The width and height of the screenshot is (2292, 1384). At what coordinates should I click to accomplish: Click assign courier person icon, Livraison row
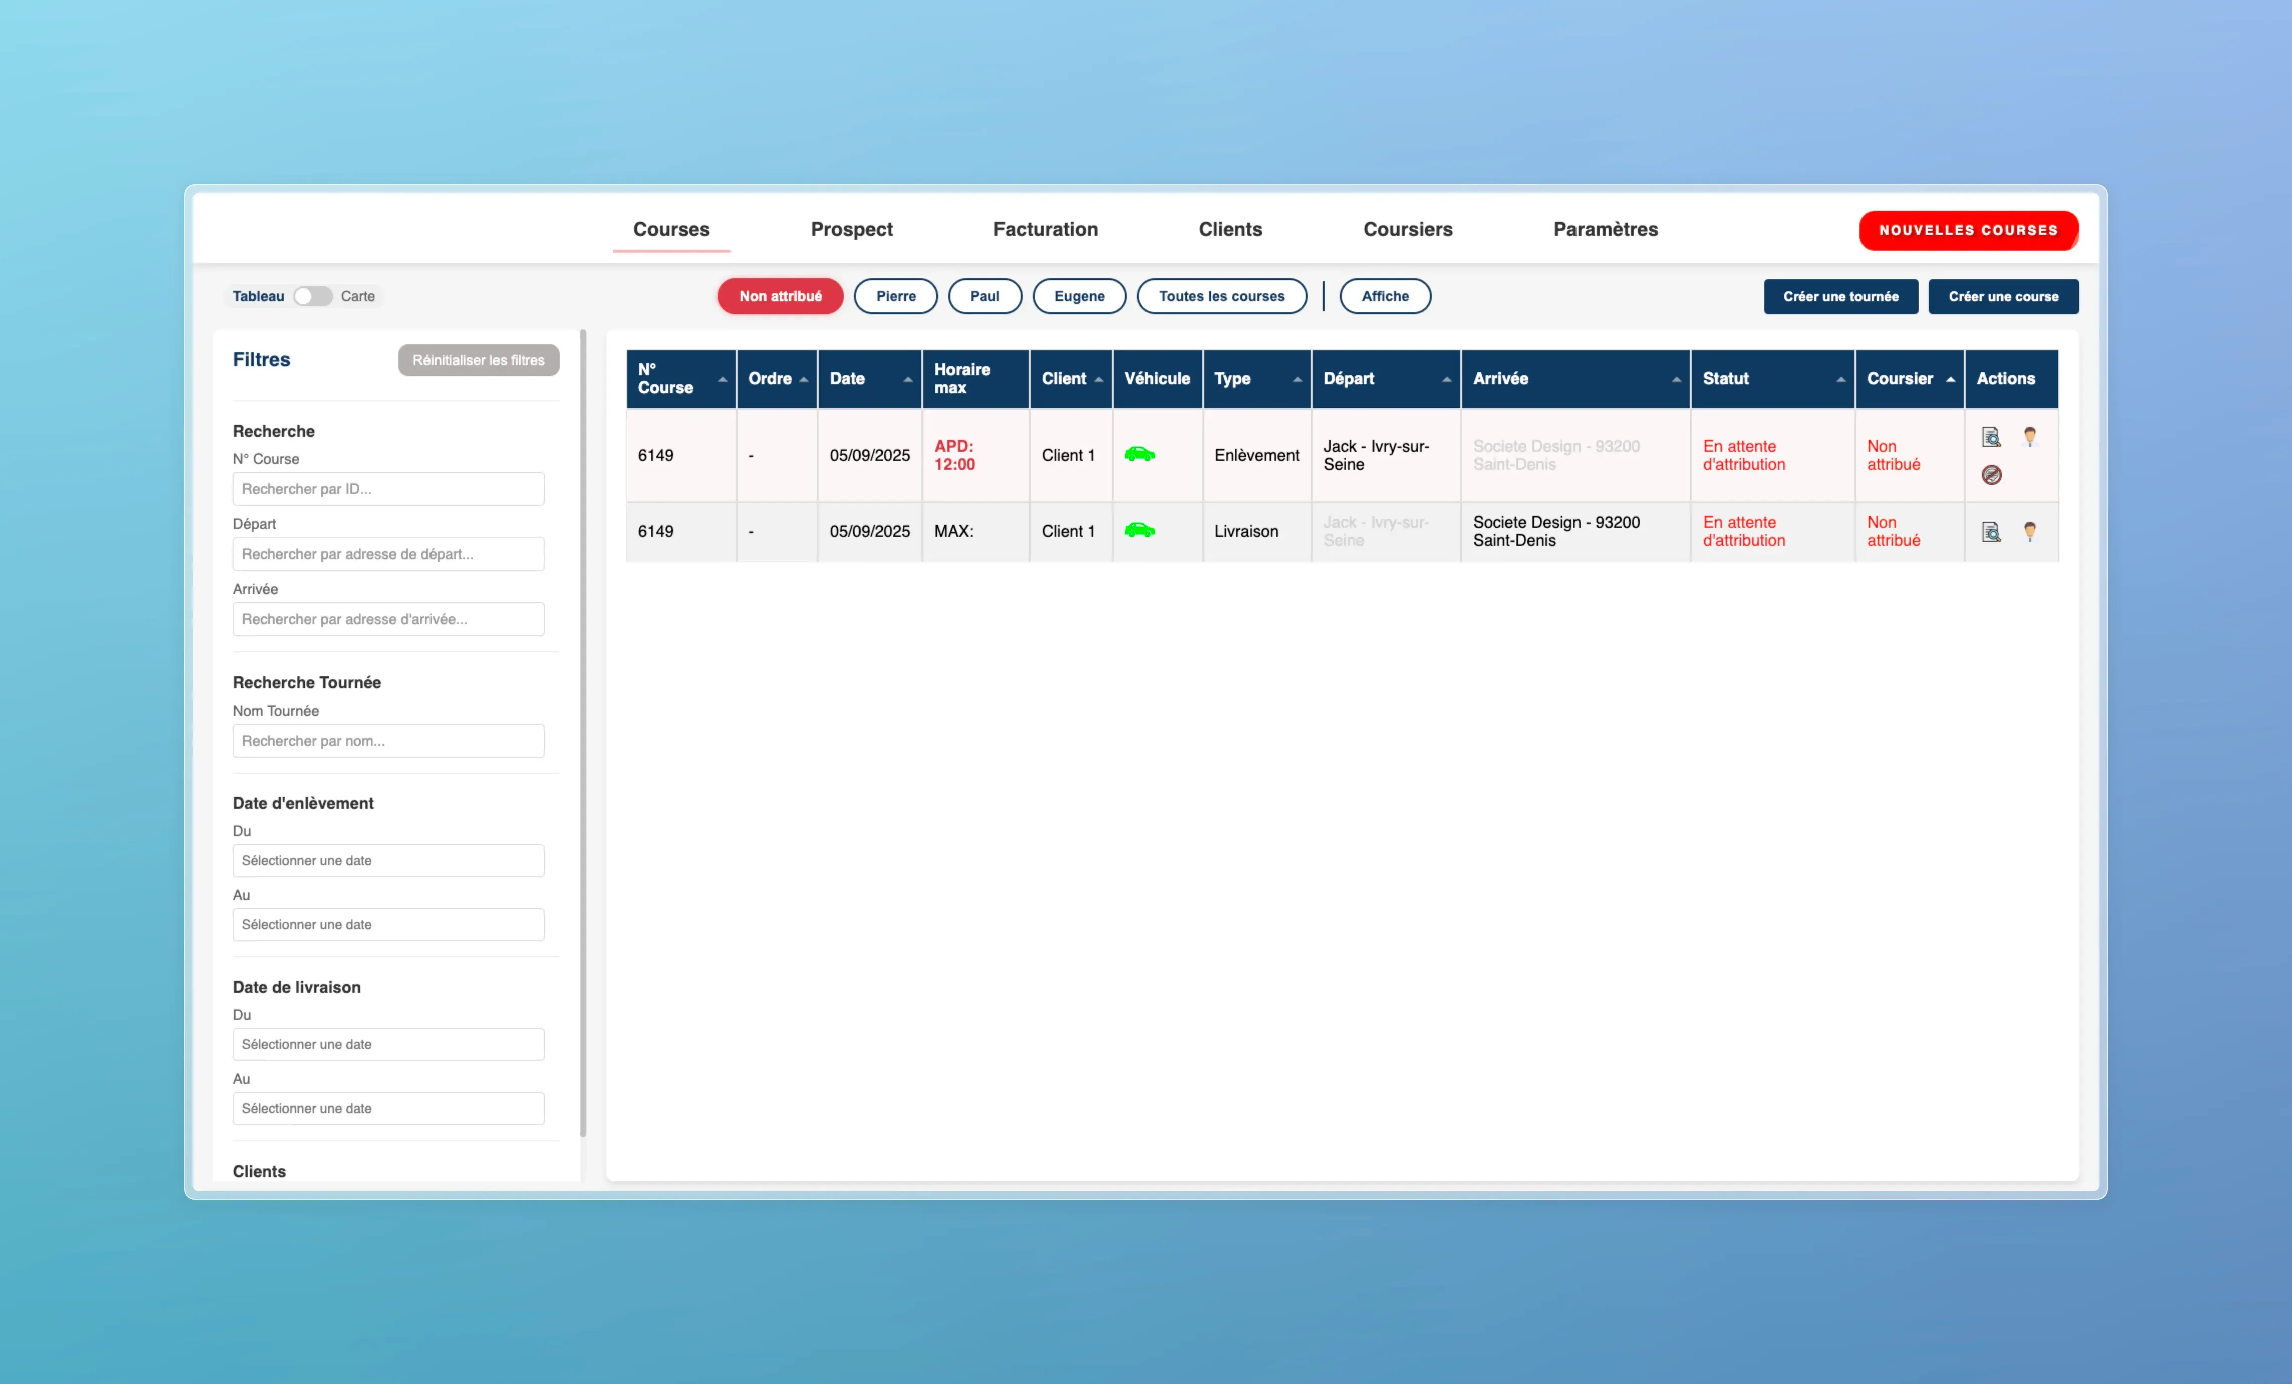[x=2030, y=531]
